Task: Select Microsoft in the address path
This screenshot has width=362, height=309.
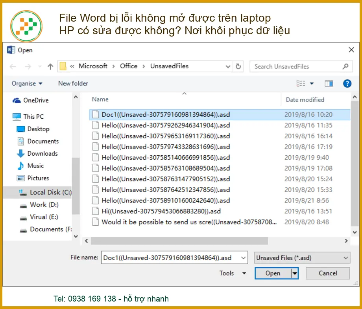Action: click(93, 66)
